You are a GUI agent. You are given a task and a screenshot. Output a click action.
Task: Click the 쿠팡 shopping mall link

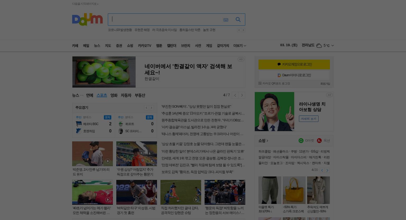click(x=294, y=151)
